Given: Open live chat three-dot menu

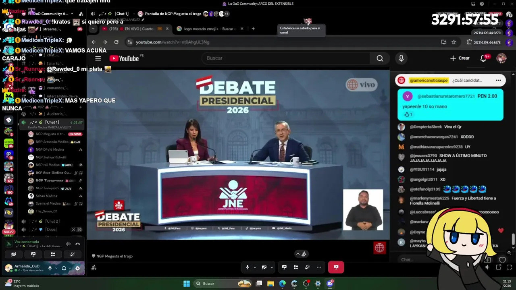Looking at the screenshot, I should click(x=498, y=80).
